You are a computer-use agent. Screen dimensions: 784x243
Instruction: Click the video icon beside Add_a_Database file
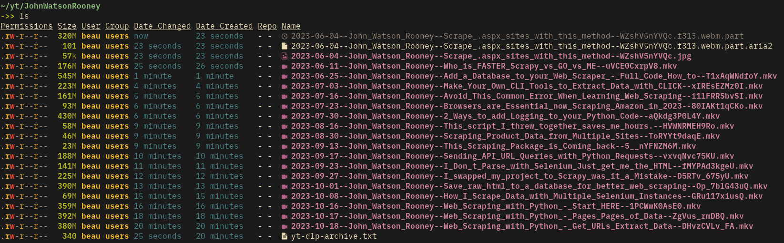[x=285, y=76]
